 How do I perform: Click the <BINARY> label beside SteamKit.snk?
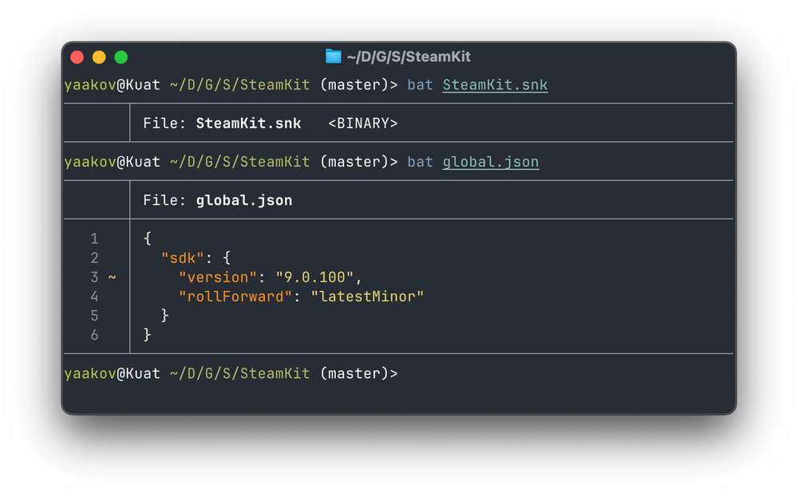363,123
